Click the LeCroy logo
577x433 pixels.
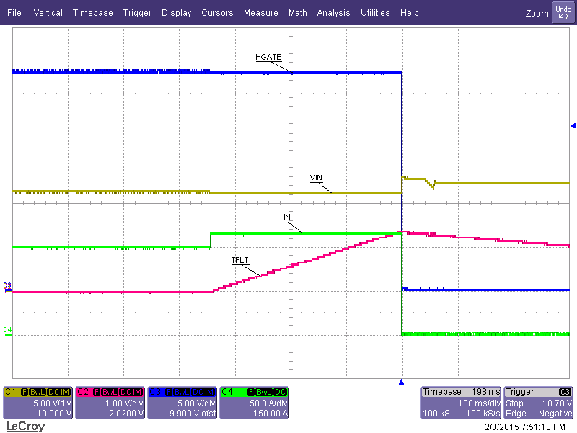click(x=25, y=426)
